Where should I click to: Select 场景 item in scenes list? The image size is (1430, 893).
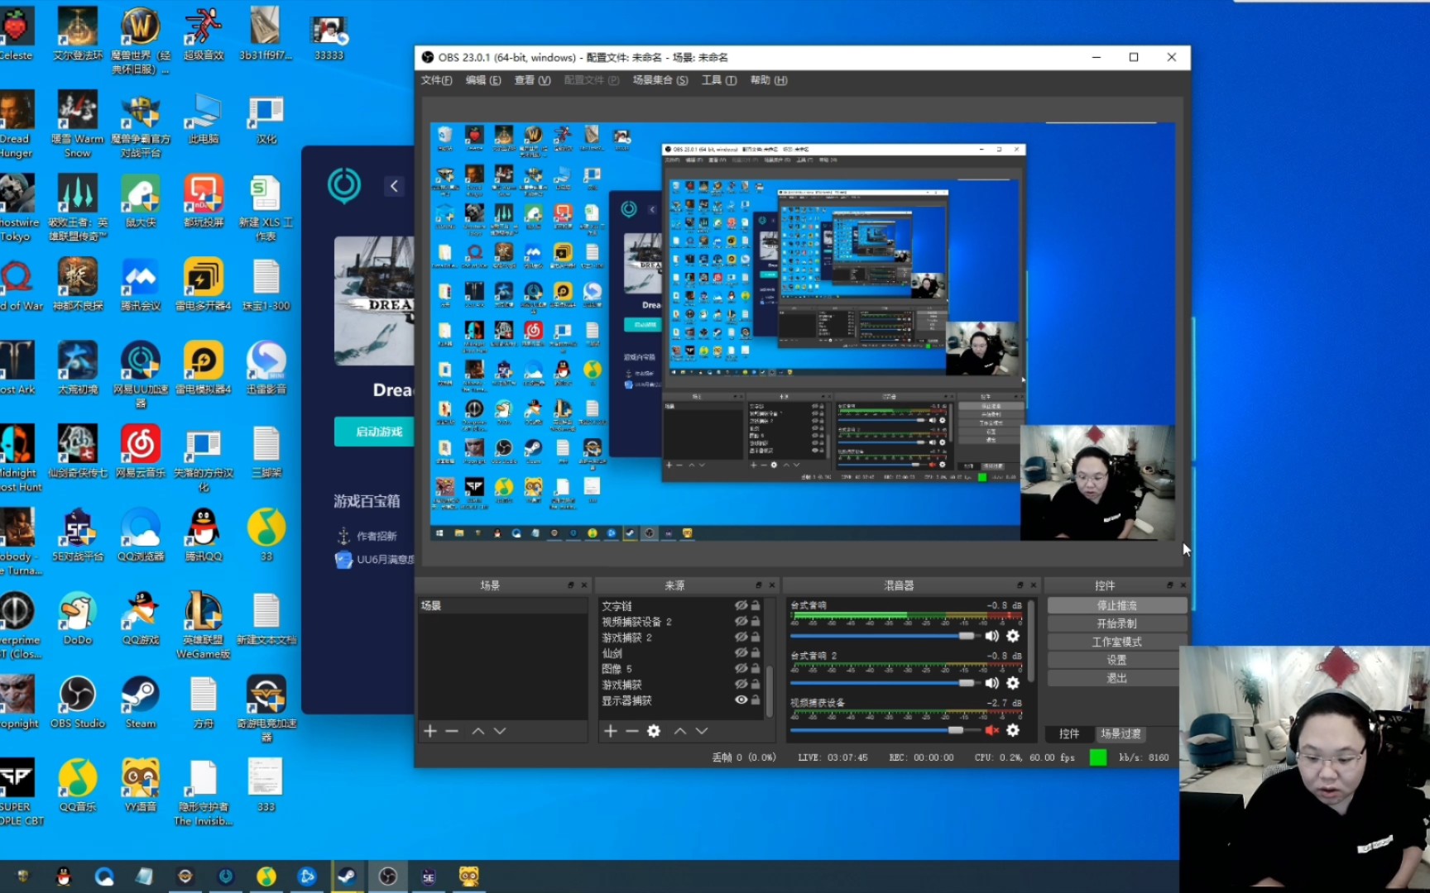pyautogui.click(x=502, y=605)
